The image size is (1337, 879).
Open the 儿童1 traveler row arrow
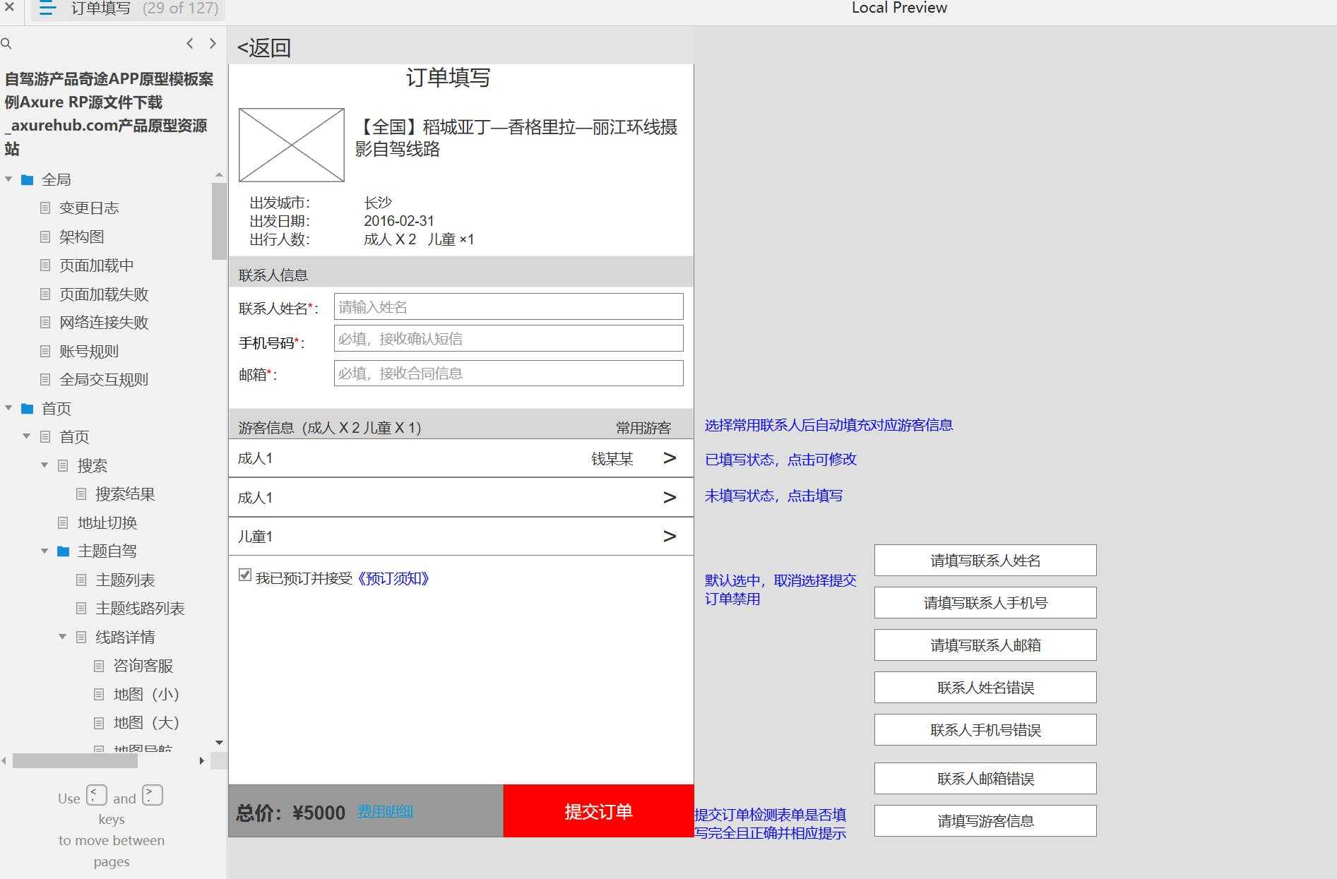click(670, 537)
